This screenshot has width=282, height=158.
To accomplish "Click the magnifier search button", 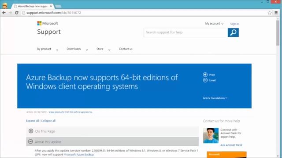I will pos(233,32).
